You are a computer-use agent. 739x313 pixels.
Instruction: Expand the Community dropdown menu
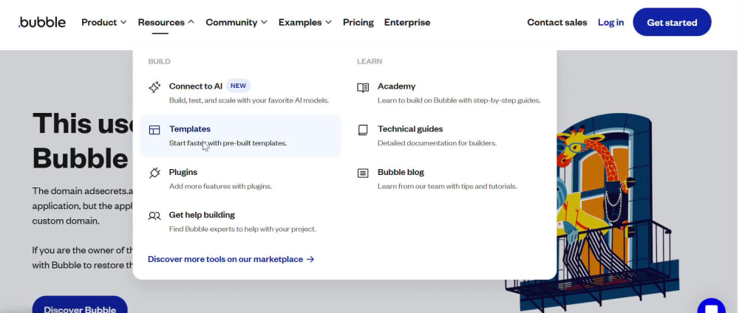(236, 22)
